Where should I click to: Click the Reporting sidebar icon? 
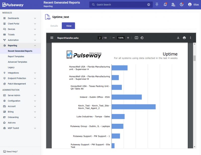point(5,45)
